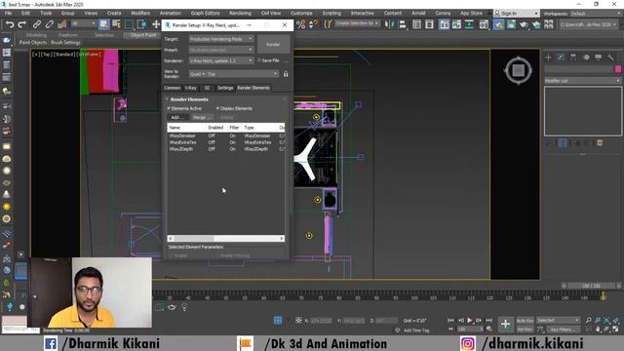Image resolution: width=624 pixels, height=351 pixels.
Task: Open the Modifier List dropdown
Action: pyautogui.click(x=583, y=81)
